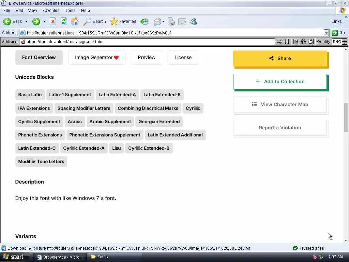The width and height of the screenshot is (349, 262).
Task: Go forward with the green Forward arrow
Action: [36, 21]
